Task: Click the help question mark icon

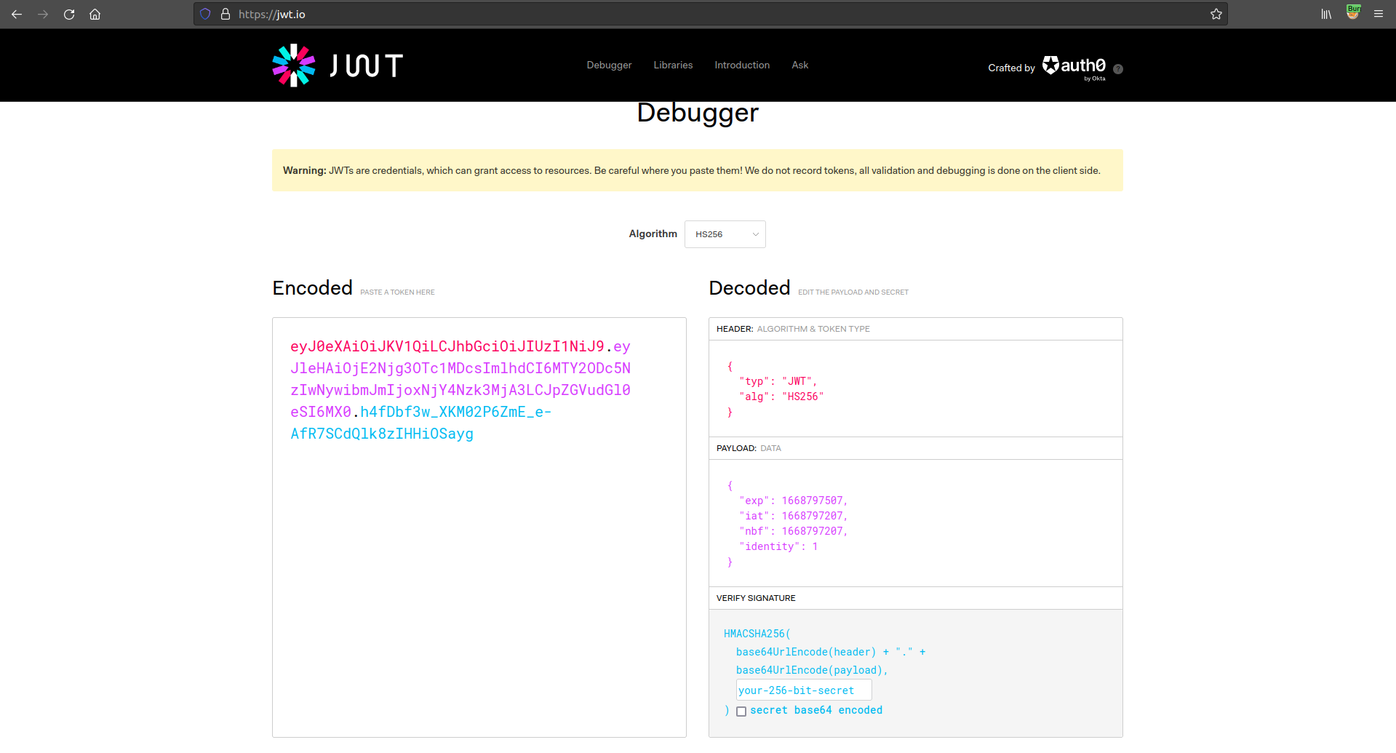Action: 1118,69
